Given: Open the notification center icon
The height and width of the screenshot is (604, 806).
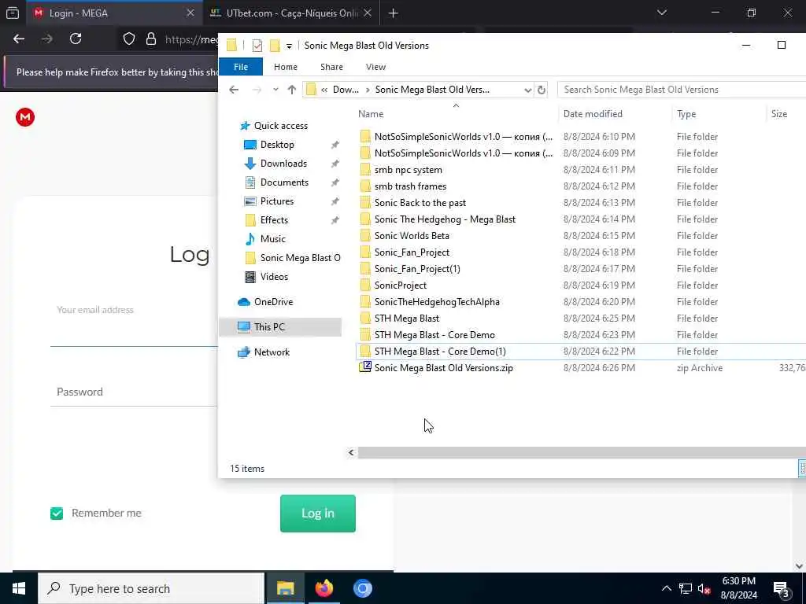Looking at the screenshot, I should (x=782, y=588).
